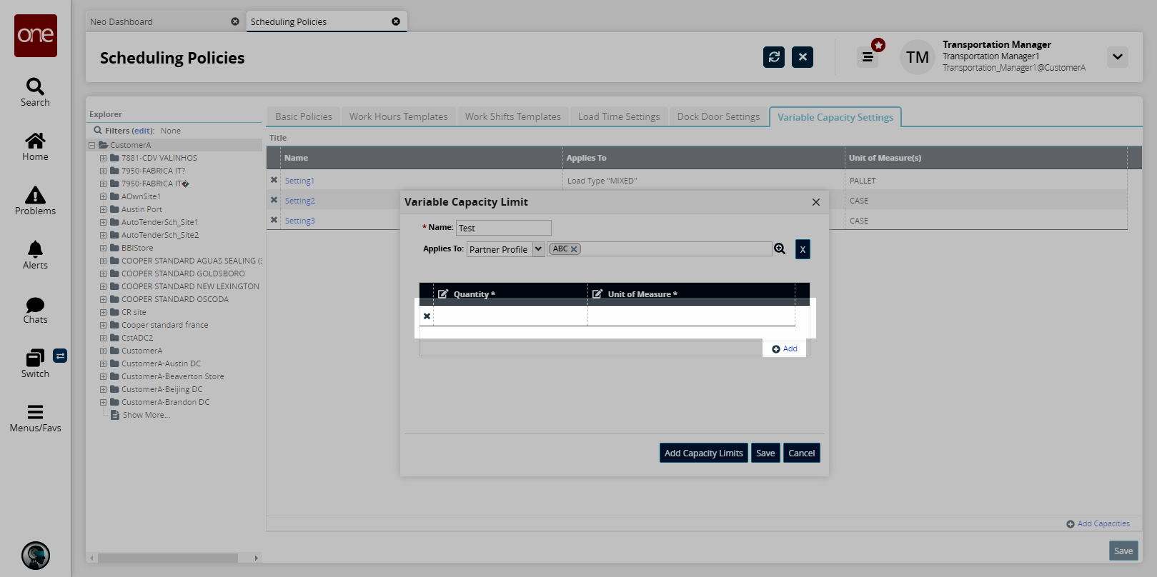Expand the user profile chevron menu

1117,57
